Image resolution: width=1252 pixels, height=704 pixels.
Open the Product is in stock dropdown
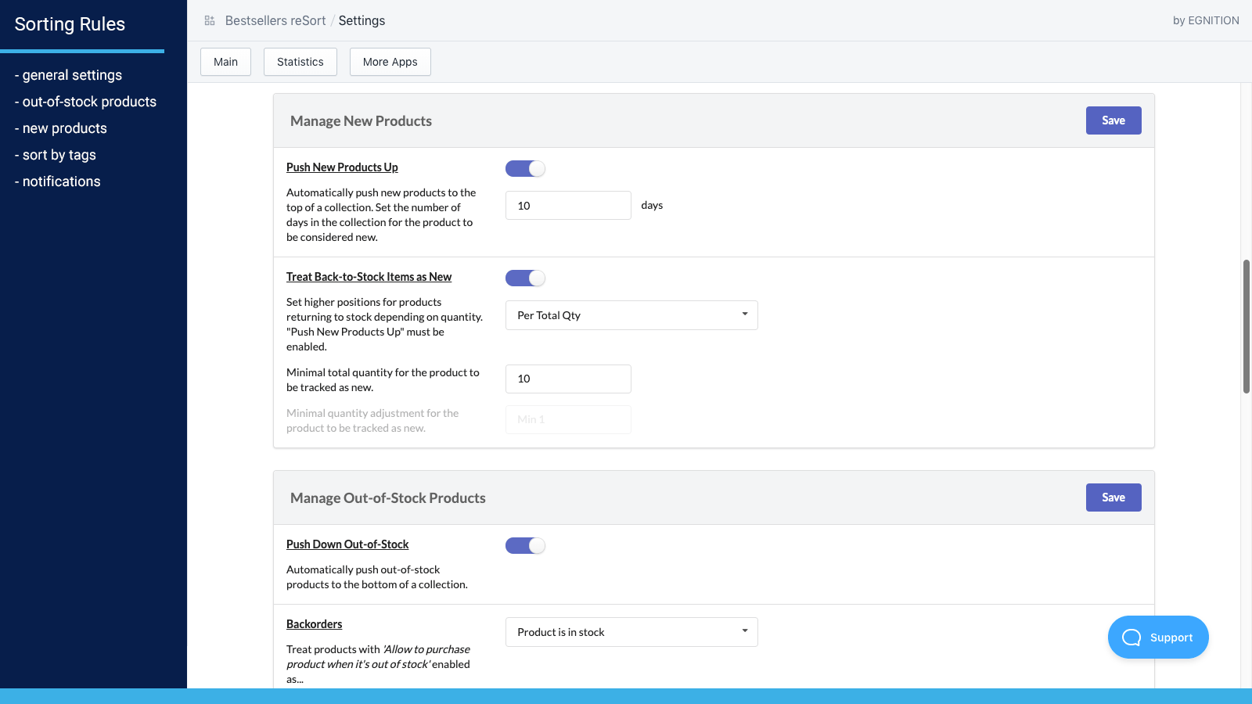pyautogui.click(x=631, y=632)
